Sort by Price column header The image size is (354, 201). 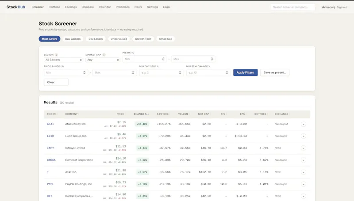[x=121, y=114]
